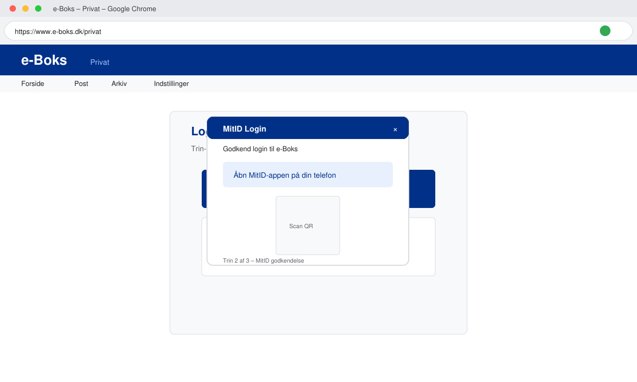The height and width of the screenshot is (382, 637).
Task: Click the MitID Login dialog title
Action: tap(245, 129)
